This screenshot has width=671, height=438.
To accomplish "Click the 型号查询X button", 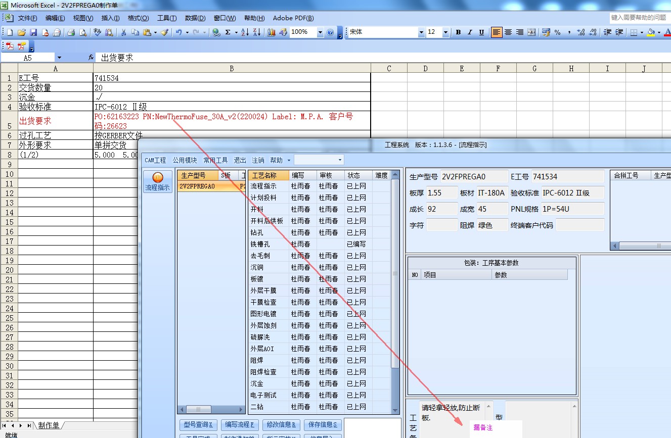I will (198, 425).
